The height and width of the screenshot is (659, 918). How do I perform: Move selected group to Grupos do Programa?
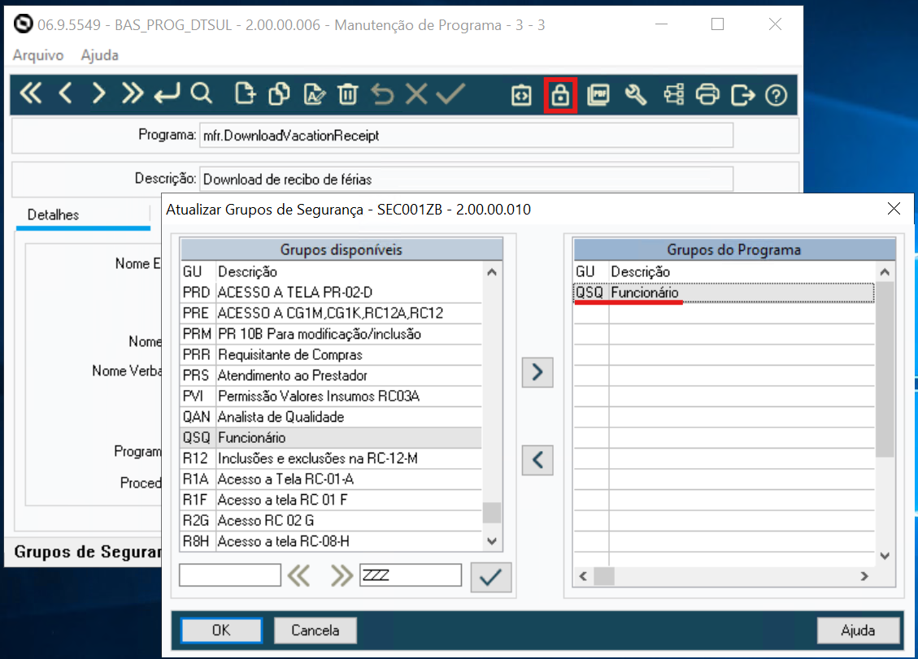tap(537, 372)
